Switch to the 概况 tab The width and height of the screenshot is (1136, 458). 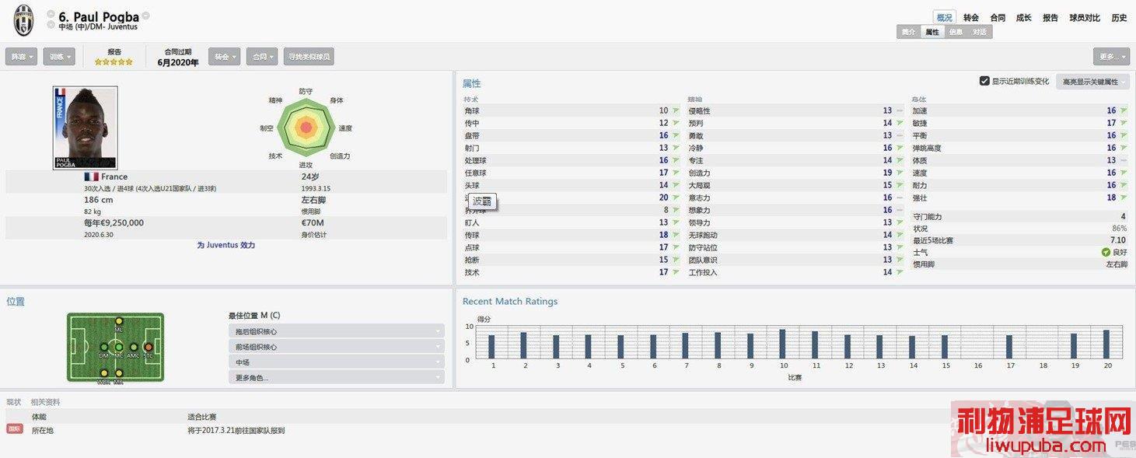(x=944, y=17)
